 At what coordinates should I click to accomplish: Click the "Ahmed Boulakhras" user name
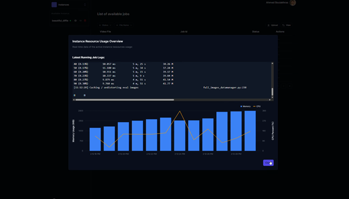(x=277, y=3)
